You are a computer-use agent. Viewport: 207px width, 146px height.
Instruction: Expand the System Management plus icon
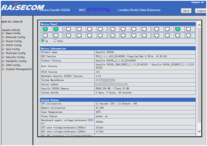click(x=3, y=69)
